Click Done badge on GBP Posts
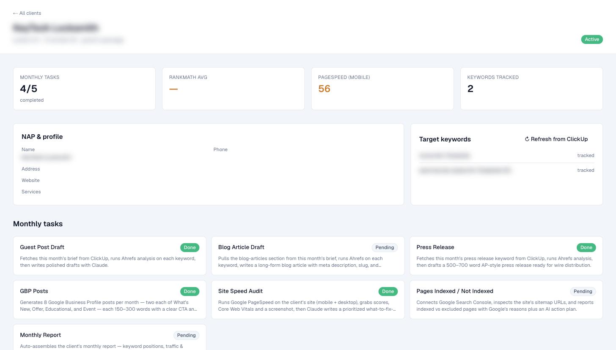 [190, 291]
